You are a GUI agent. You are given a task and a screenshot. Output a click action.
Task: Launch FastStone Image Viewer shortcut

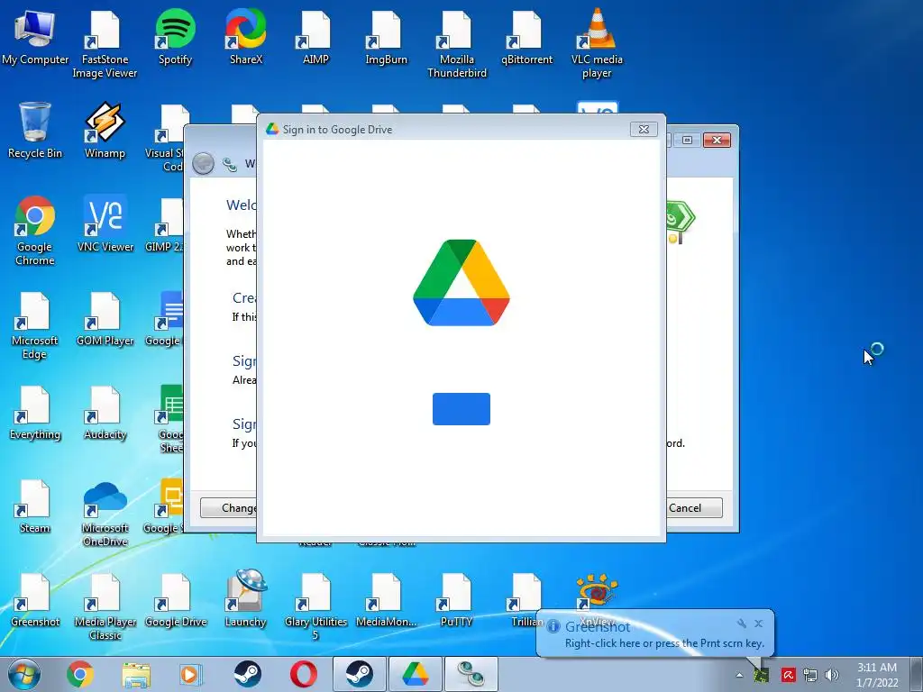click(x=105, y=44)
